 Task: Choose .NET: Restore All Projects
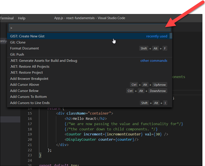pyautogui.click(x=90, y=67)
